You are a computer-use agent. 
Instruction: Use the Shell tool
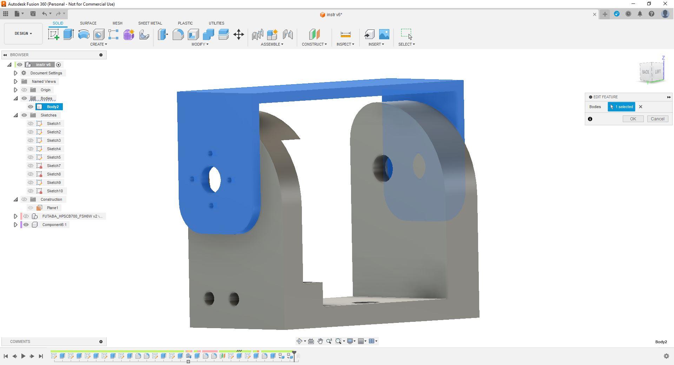coord(193,34)
